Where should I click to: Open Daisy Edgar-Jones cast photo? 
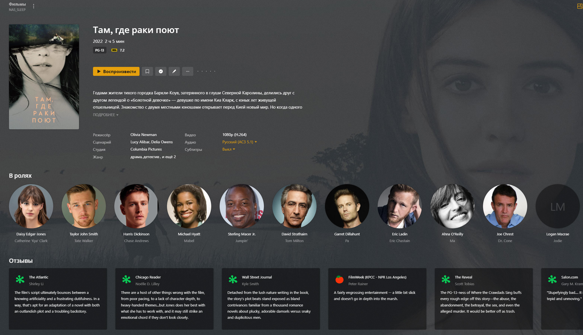[x=31, y=206]
